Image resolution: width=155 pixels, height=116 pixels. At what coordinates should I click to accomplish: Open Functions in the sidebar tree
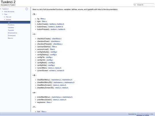(x=11, y=25)
